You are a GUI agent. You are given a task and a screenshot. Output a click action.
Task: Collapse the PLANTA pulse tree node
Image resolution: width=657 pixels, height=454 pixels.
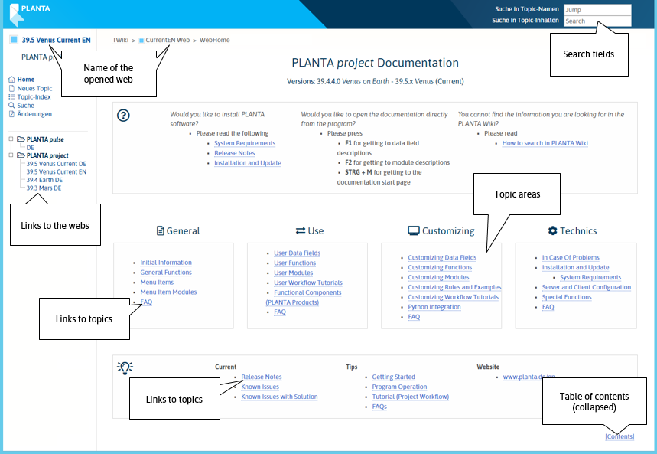11,139
